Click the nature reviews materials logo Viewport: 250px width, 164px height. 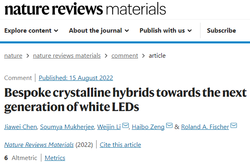click(x=85, y=9)
